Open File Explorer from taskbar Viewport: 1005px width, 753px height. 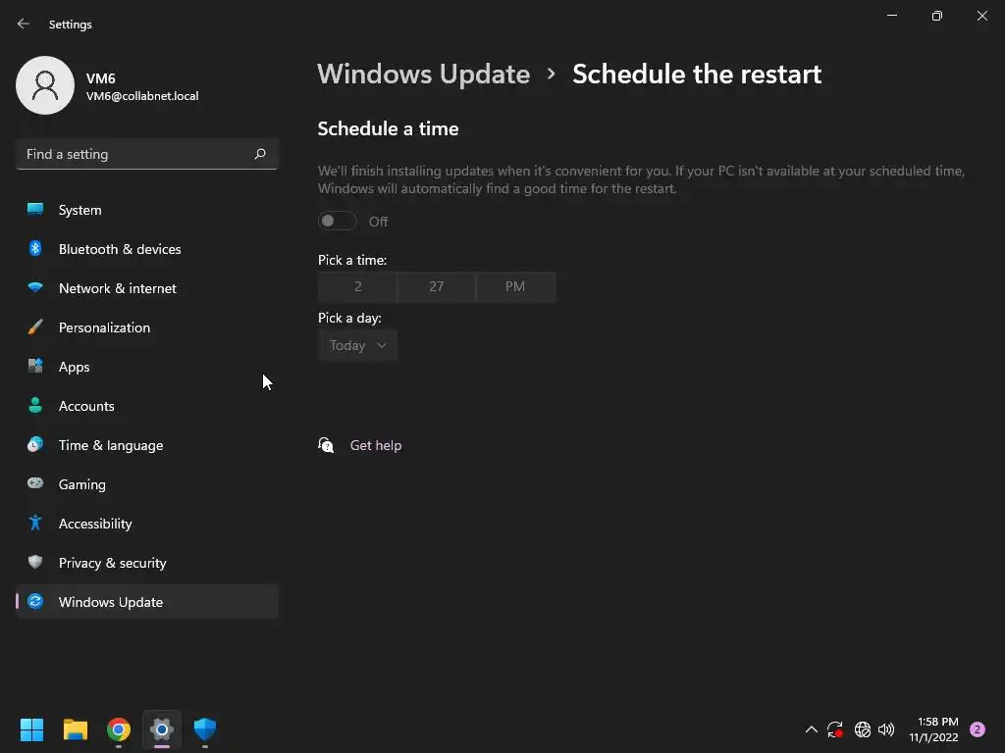[75, 729]
